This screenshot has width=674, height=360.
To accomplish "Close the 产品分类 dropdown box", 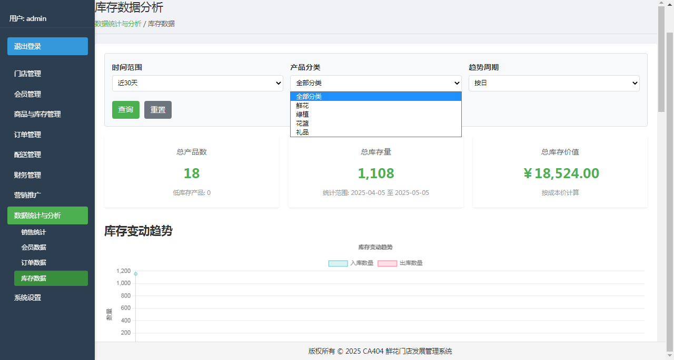I will (376, 83).
